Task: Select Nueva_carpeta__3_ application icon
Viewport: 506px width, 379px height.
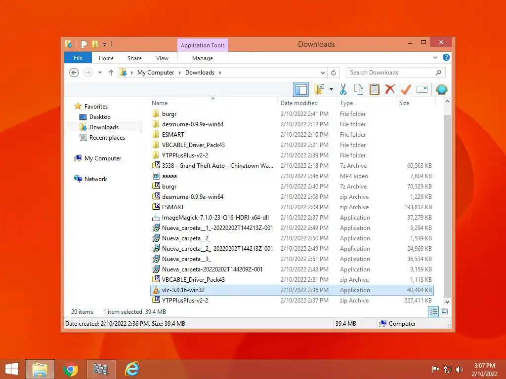Action: [x=156, y=259]
